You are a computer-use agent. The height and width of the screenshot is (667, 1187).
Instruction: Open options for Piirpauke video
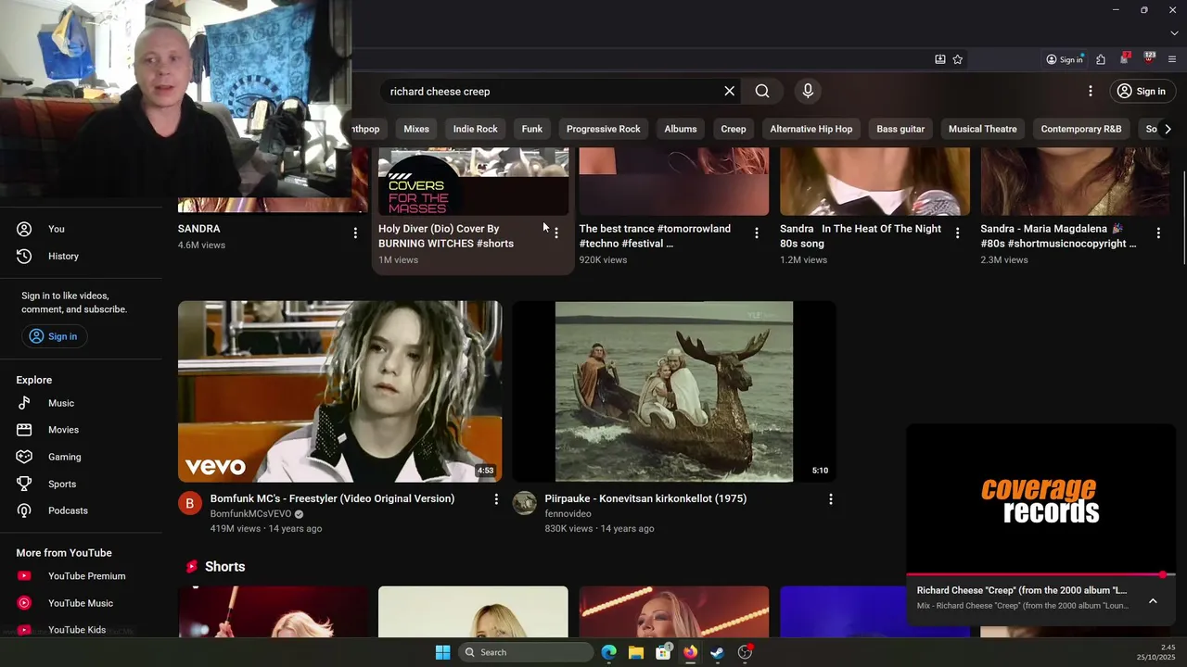(831, 499)
